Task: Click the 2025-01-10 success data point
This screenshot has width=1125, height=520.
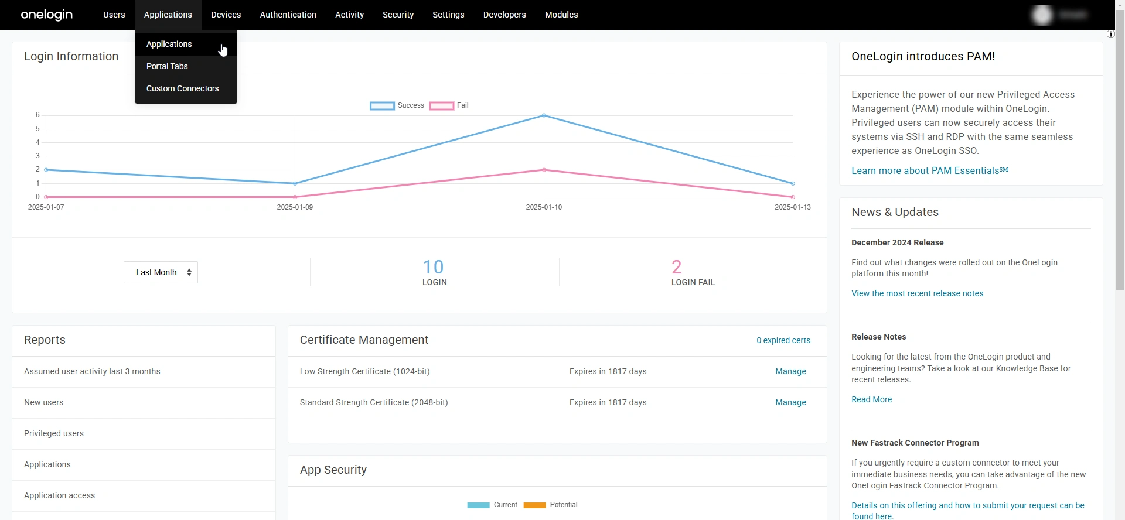Action: (x=544, y=116)
